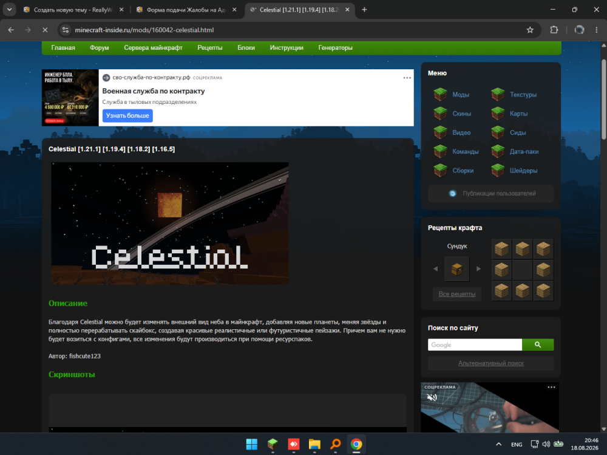Click the Celestial mod preview image
607x455 pixels.
pos(170,223)
